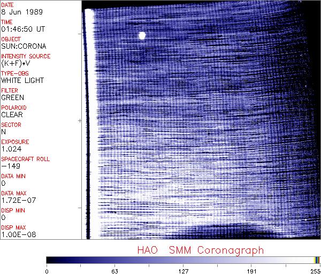The height and width of the screenshot is (274, 321).
Task: Click the plus tick mark left of image
Action: pyautogui.click(x=80, y=121)
